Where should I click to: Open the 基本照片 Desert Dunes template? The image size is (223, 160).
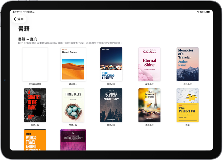73,64
